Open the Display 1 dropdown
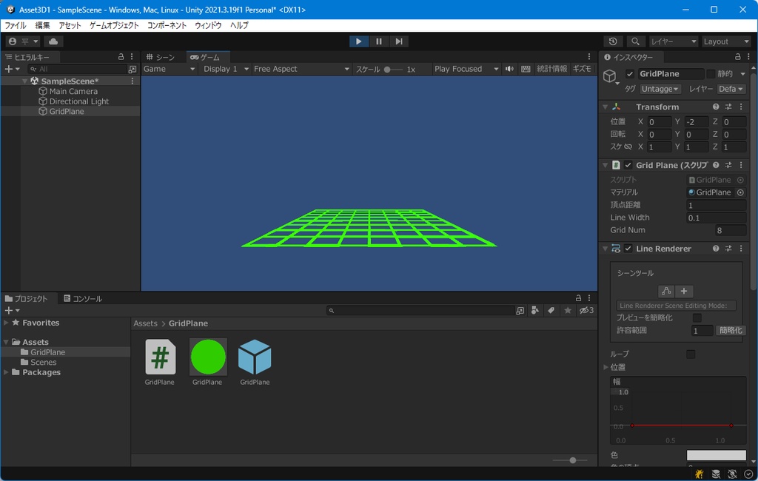The width and height of the screenshot is (758, 481). 225,69
